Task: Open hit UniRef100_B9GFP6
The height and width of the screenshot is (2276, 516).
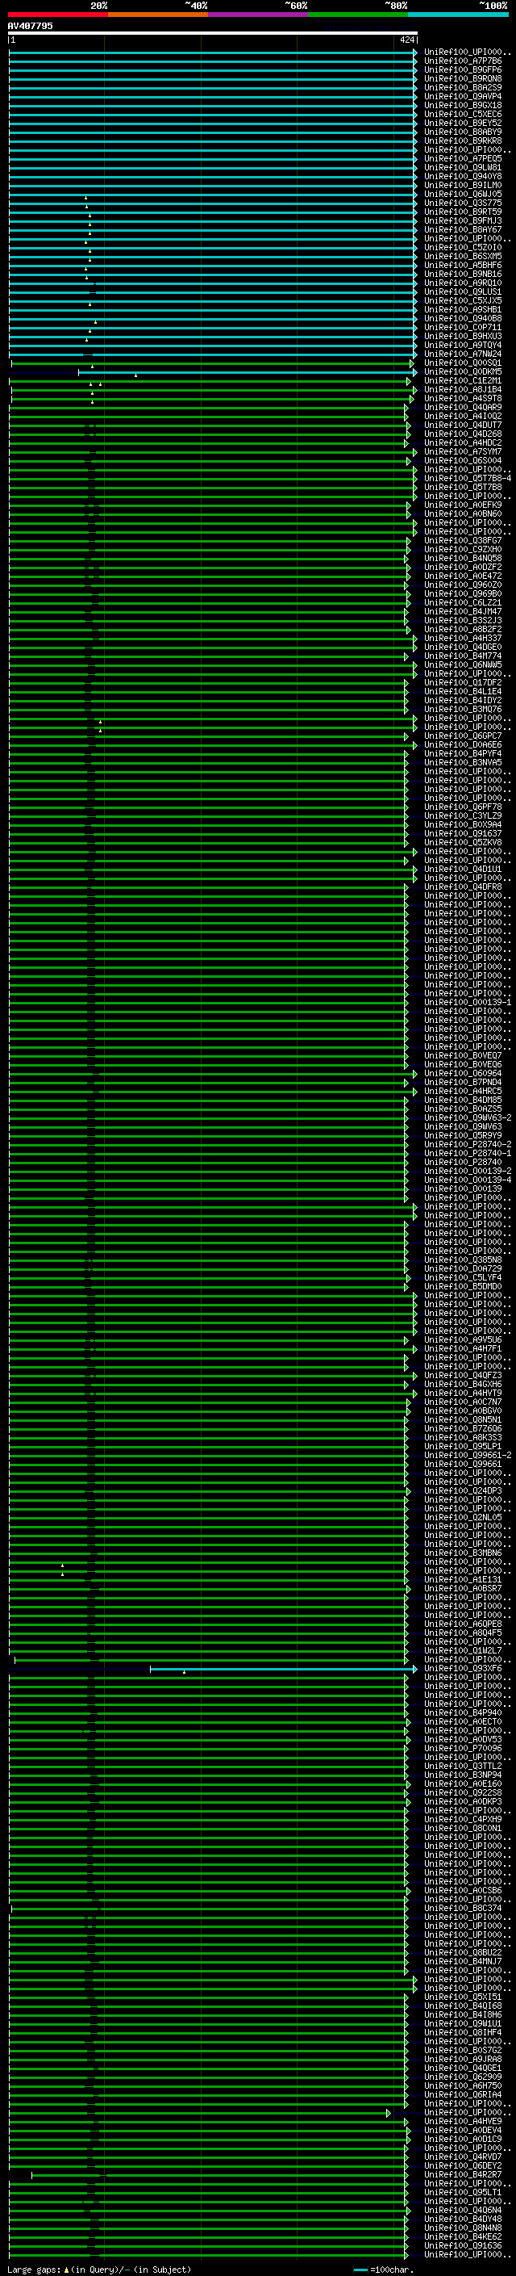Action: click(463, 69)
